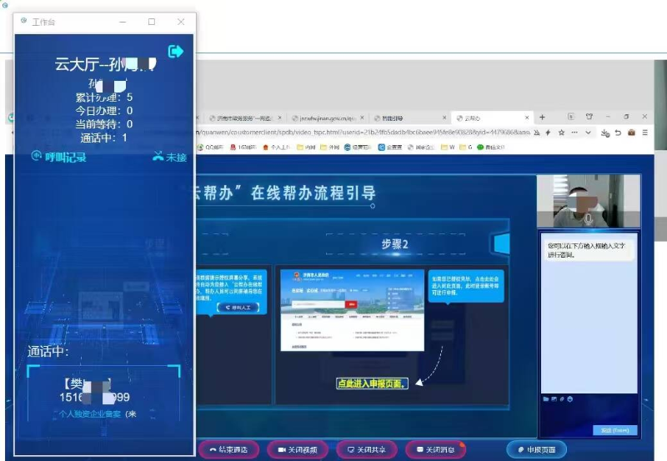Click the 点此进入申报页面 link

coord(372,383)
